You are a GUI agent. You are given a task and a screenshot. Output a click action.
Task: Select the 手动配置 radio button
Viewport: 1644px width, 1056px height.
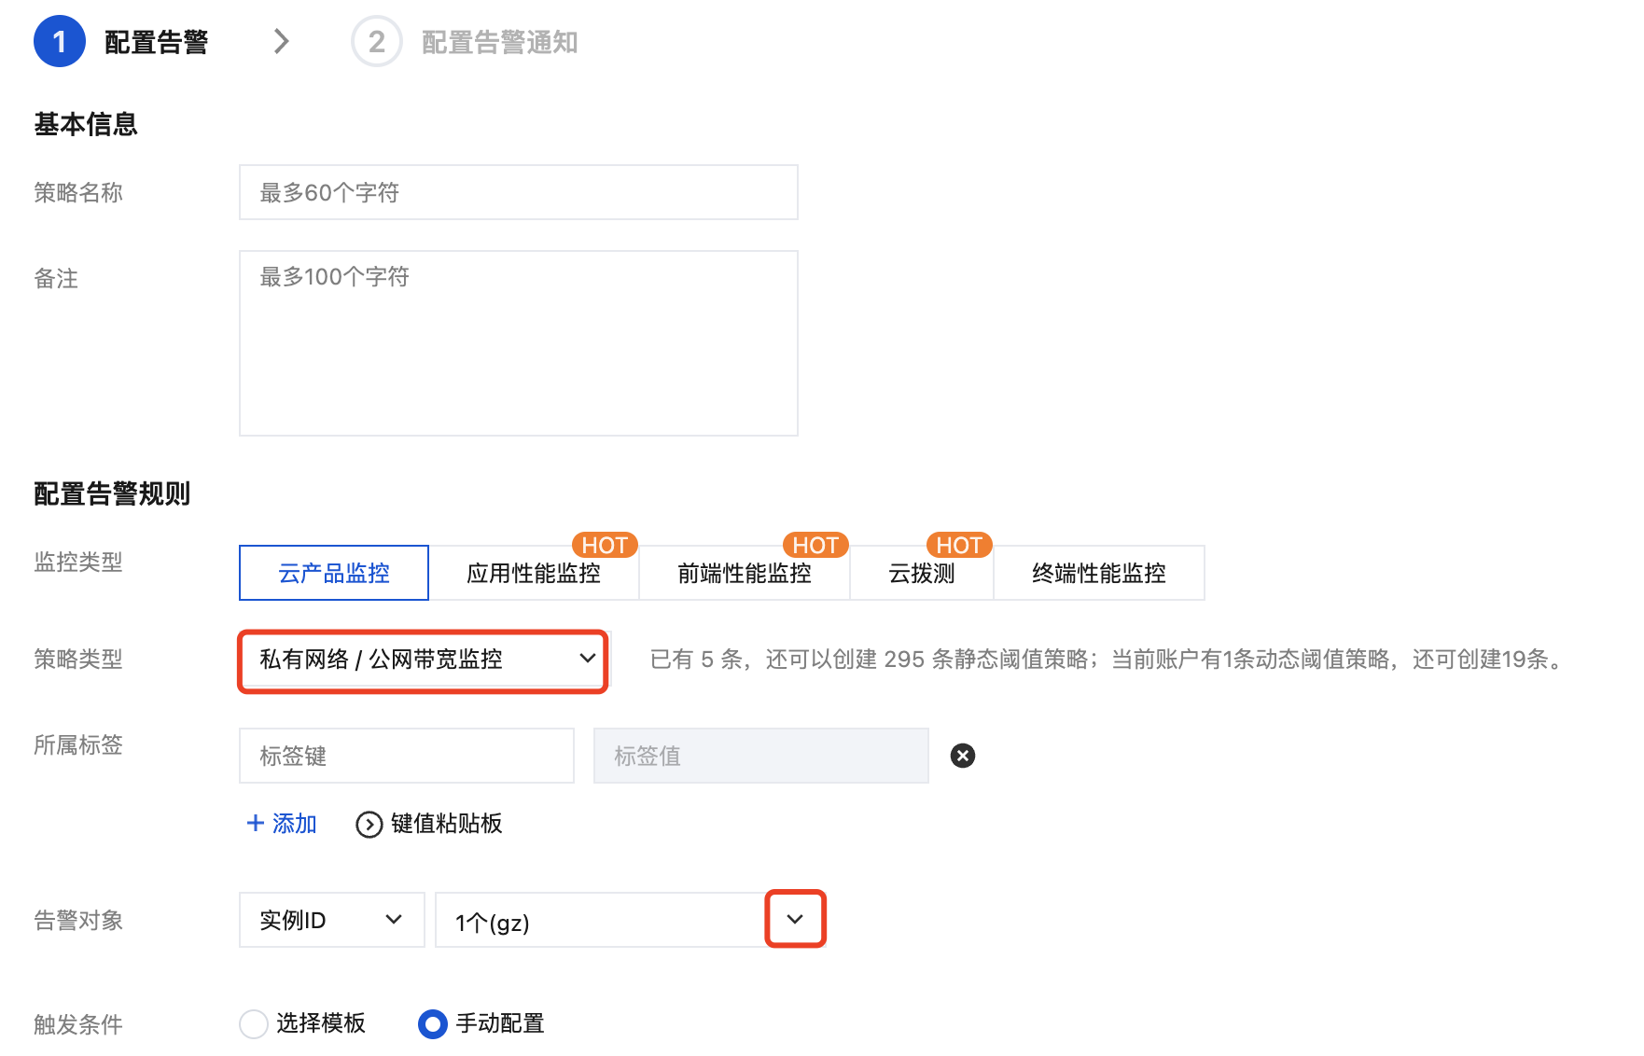432,1023
